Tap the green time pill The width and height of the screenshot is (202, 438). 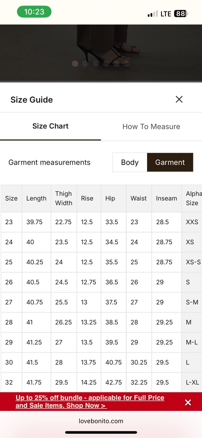click(x=34, y=12)
